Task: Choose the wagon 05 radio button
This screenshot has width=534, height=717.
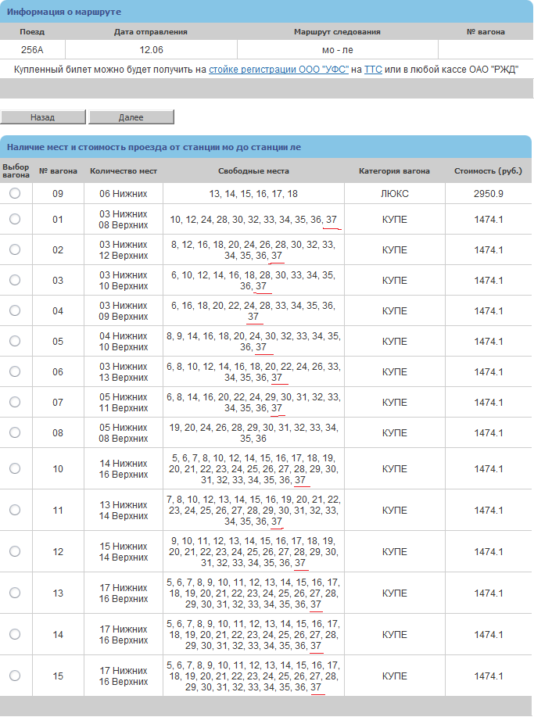Action: 15,341
